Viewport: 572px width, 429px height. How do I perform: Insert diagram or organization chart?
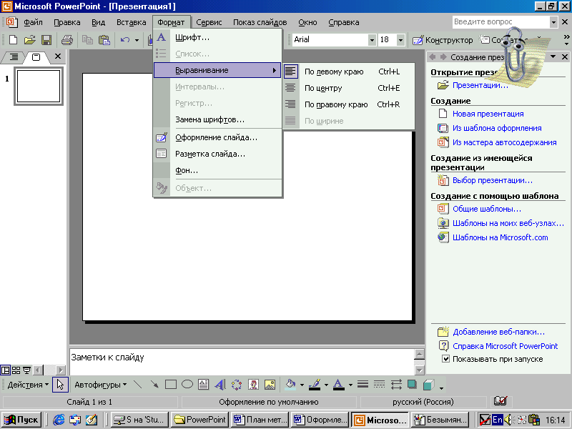pos(237,385)
